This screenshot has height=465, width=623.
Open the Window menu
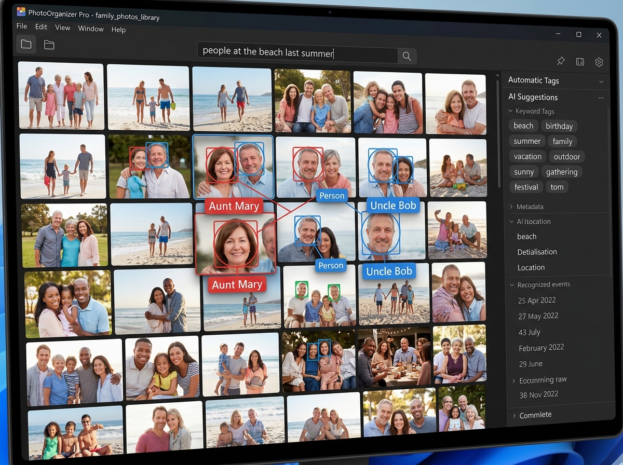91,29
